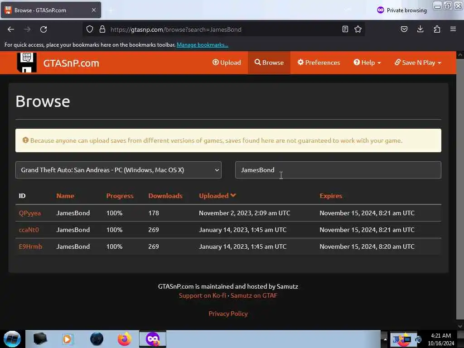Bookmark this page with the star icon
This screenshot has height=348, width=464.
358,29
